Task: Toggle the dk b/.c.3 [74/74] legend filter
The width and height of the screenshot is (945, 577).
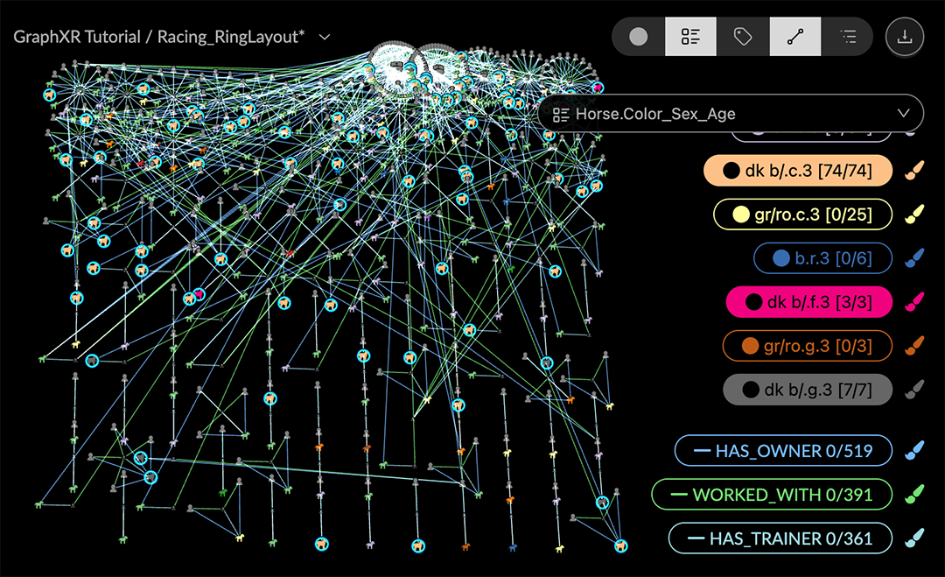Action: click(x=798, y=172)
